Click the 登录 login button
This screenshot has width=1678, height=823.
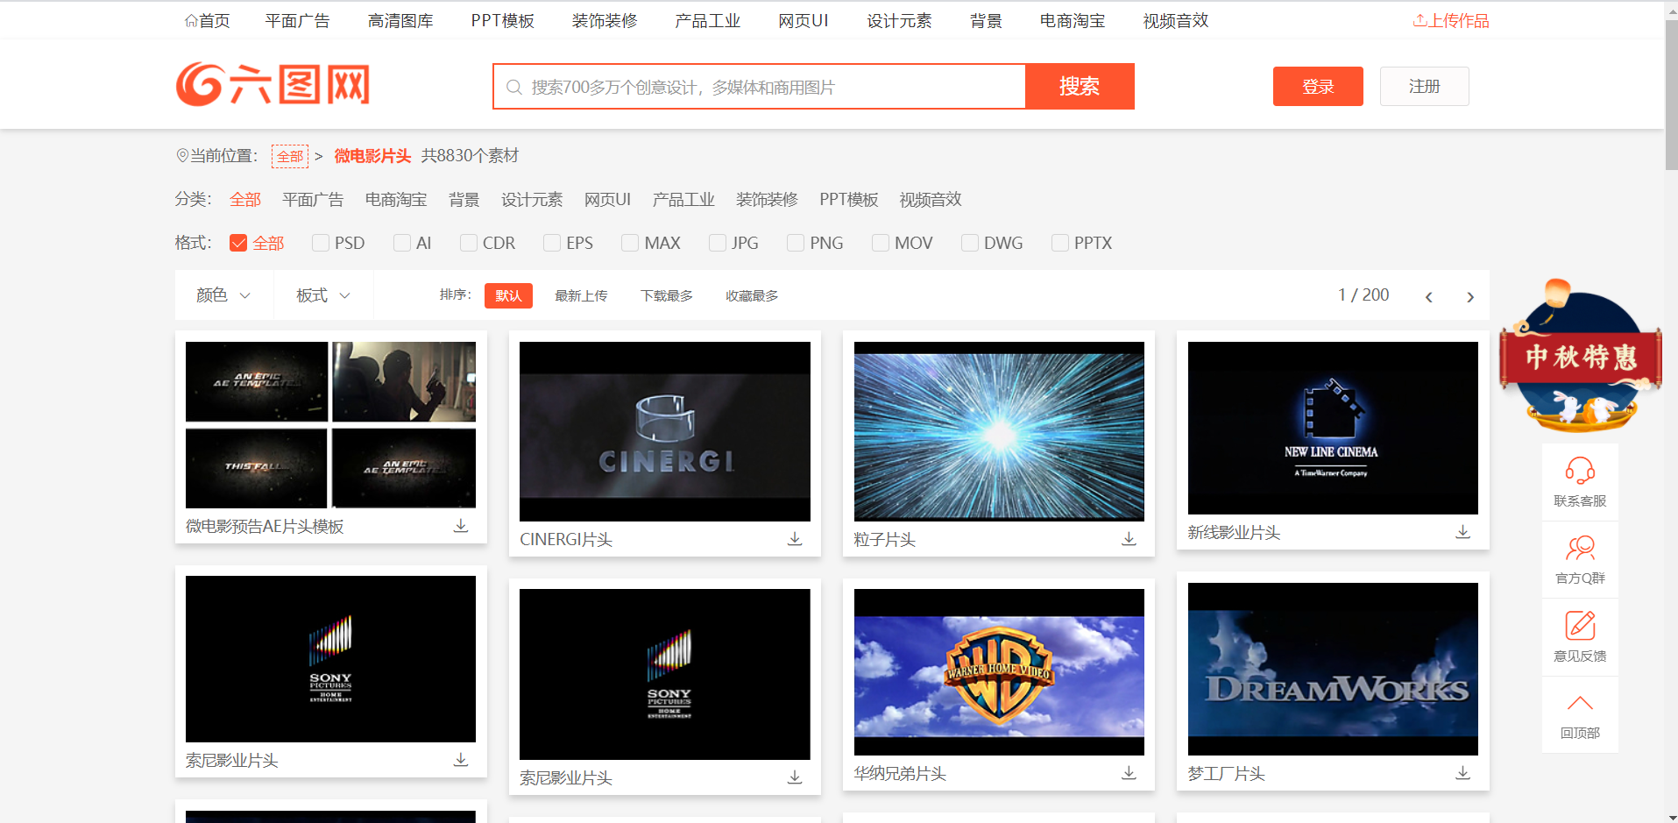point(1317,86)
